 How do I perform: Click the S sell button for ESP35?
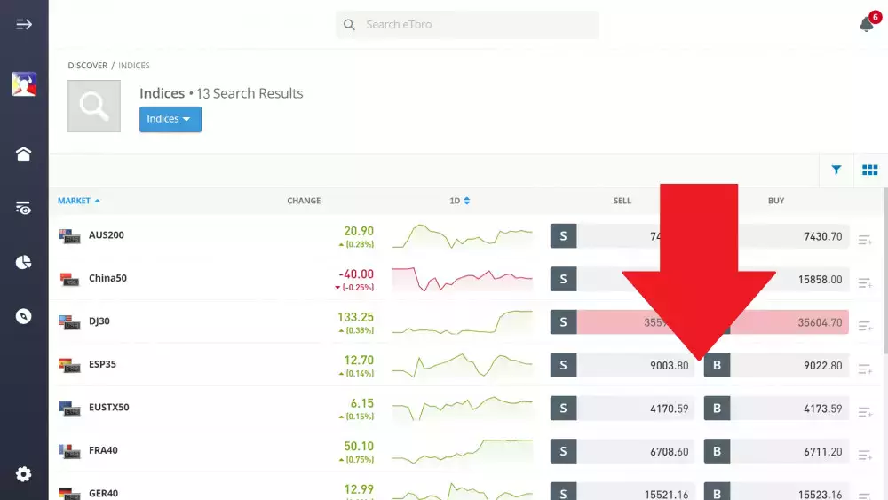coord(564,365)
